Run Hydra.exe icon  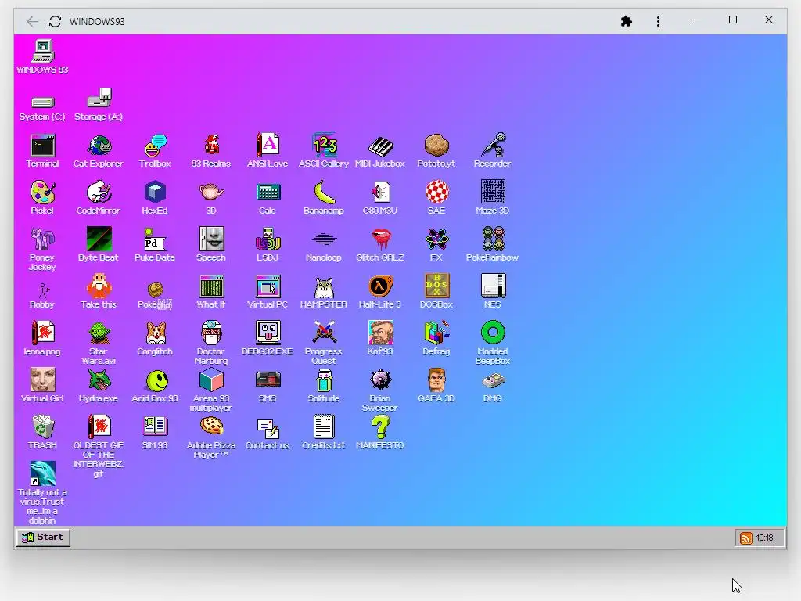tap(99, 381)
